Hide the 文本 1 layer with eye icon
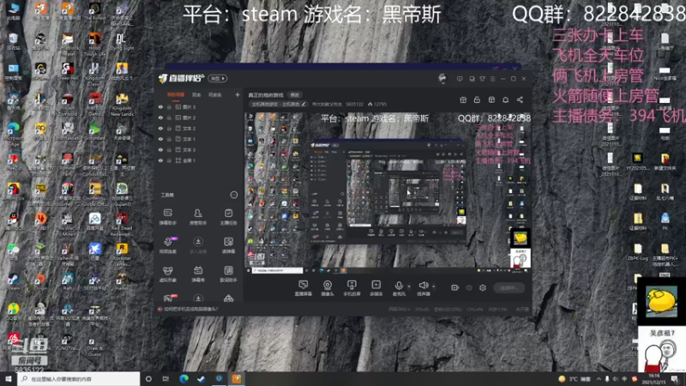The width and height of the screenshot is (686, 386). [160, 139]
